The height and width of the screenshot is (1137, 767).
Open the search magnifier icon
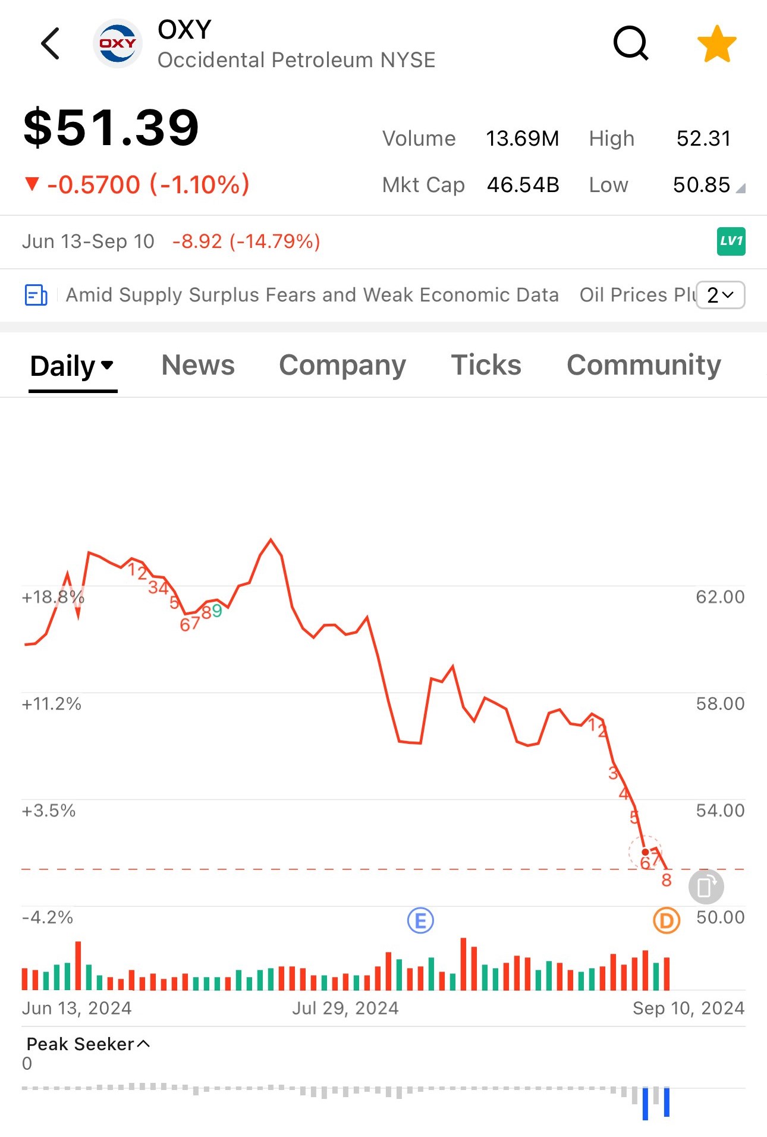pos(630,43)
